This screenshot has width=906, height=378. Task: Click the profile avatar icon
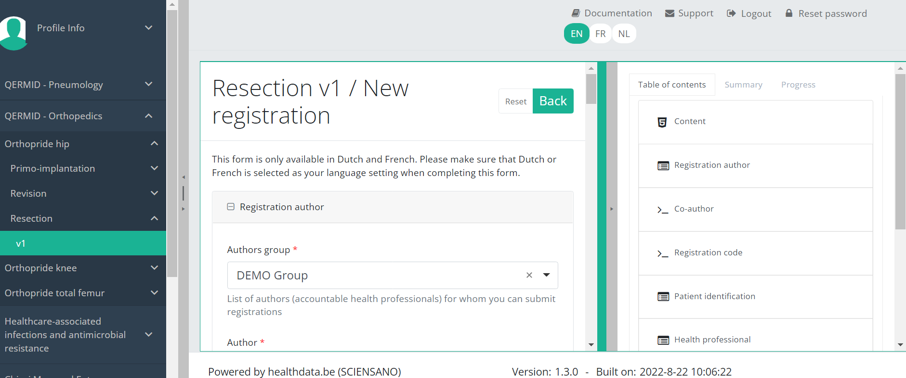[13, 31]
